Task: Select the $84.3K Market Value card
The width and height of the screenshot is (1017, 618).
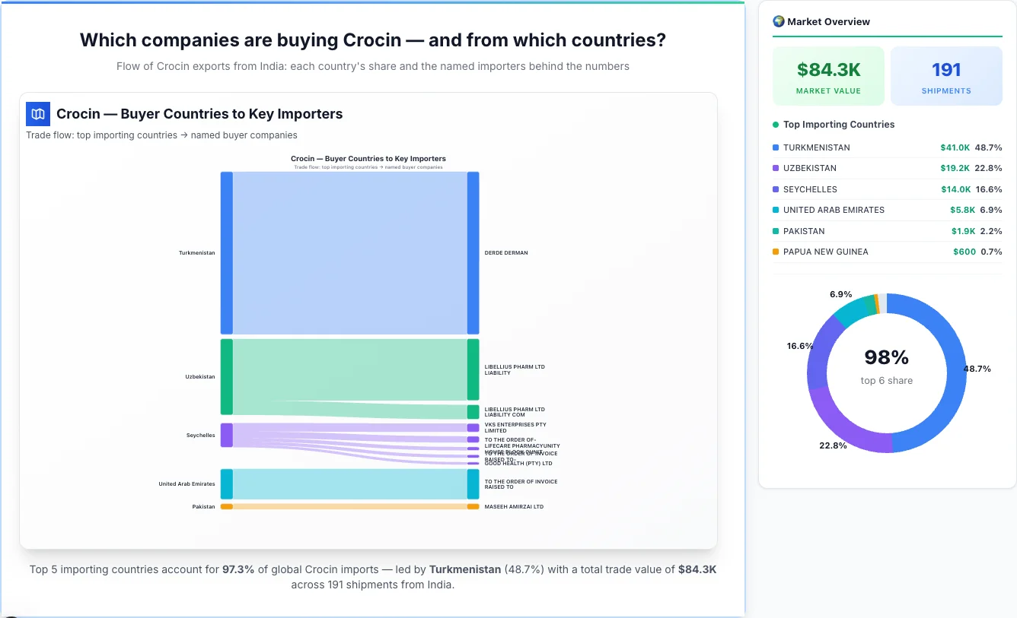Action: (828, 75)
